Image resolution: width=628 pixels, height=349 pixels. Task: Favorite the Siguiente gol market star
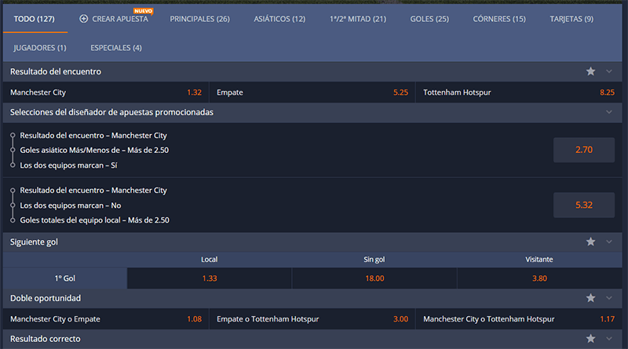tap(590, 242)
